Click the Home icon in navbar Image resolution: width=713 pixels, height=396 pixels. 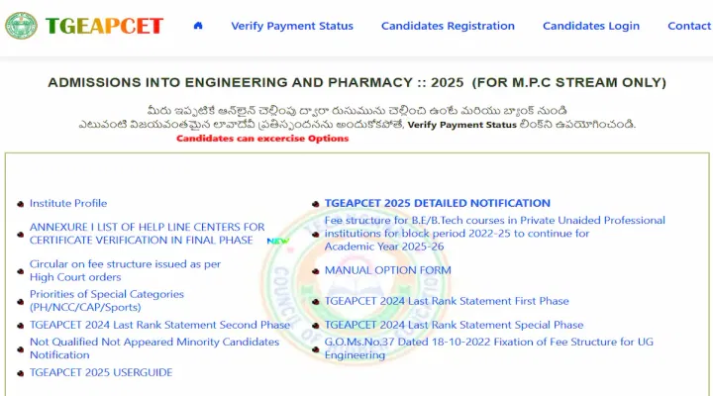198,26
